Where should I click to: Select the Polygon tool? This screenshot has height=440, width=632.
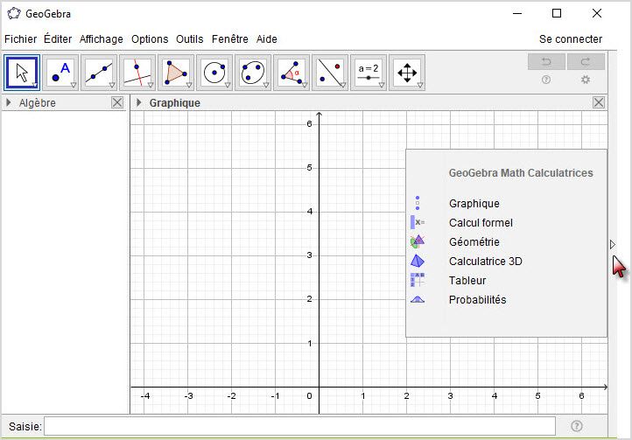pos(176,73)
